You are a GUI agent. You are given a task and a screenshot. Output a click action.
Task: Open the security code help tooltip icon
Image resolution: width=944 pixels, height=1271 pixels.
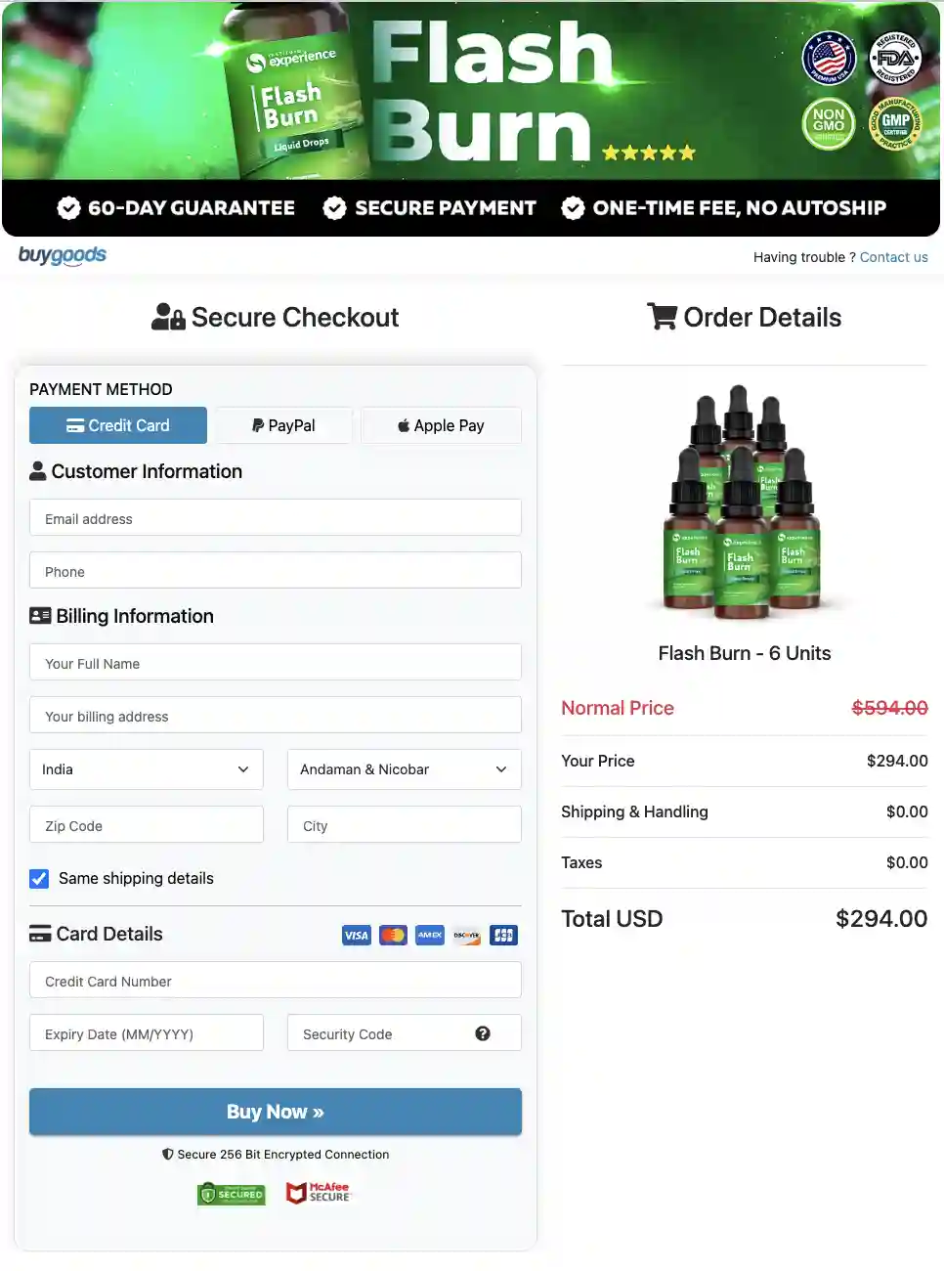tap(483, 1032)
